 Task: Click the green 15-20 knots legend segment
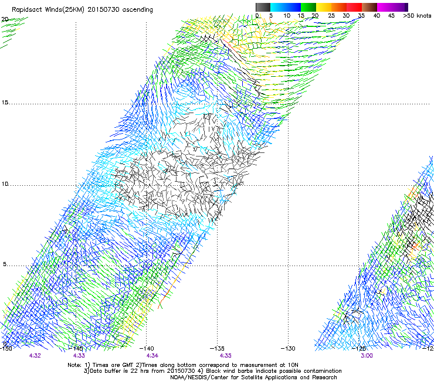pos(308,7)
